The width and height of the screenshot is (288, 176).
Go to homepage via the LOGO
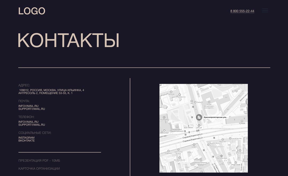[32, 11]
